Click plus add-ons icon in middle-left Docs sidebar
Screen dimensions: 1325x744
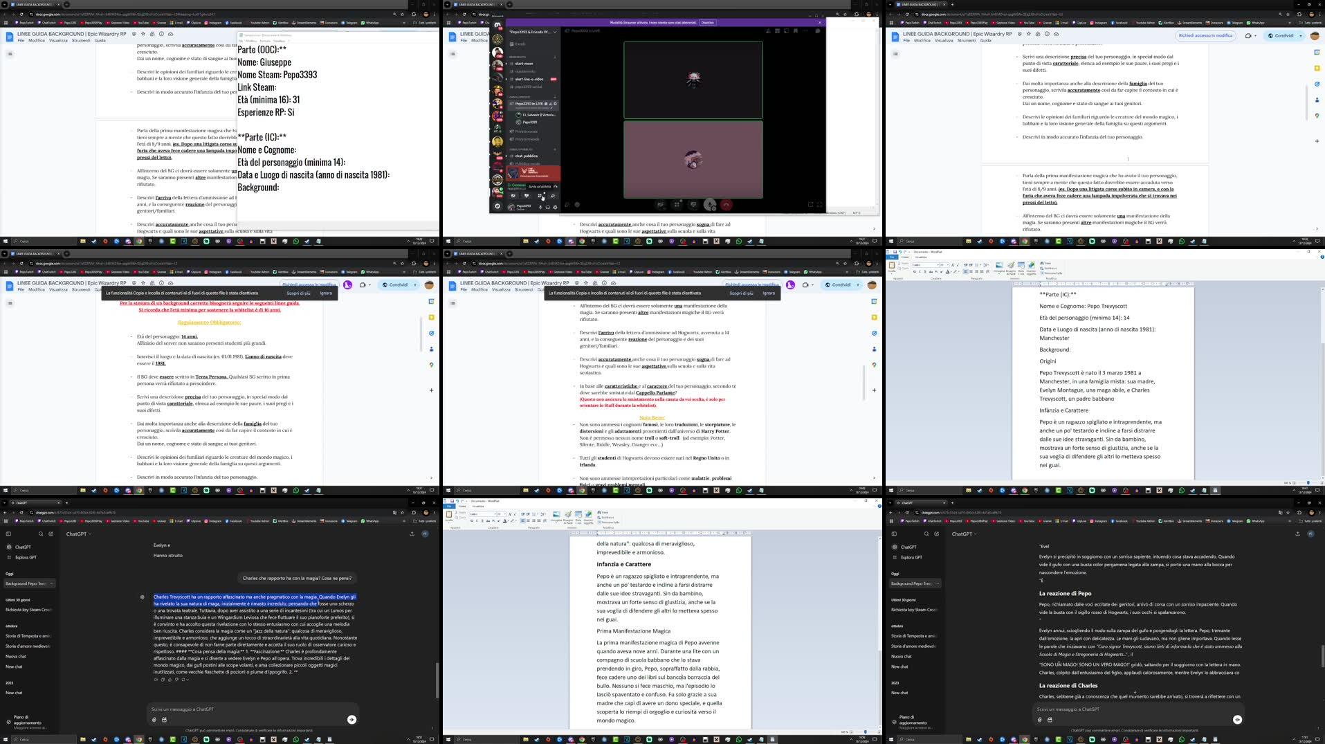[431, 390]
